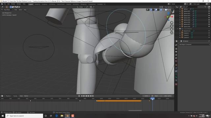The image size is (211, 118).
Task: Open the File menu
Action: 5,4
